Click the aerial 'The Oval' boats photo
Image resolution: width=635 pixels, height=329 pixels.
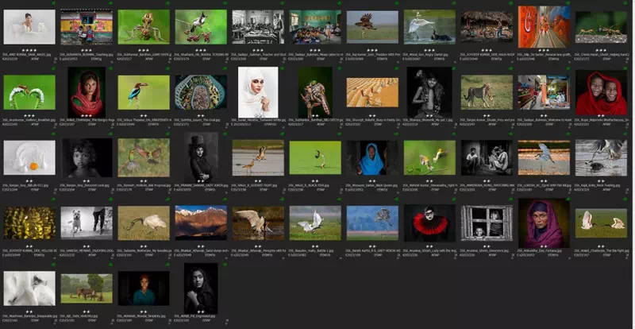(201, 92)
